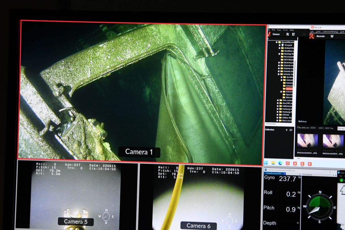Click the green checkmark status icon

(x=341, y=180)
